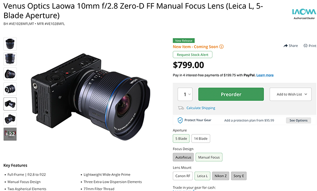Open protection plan See Options

[x=298, y=120]
